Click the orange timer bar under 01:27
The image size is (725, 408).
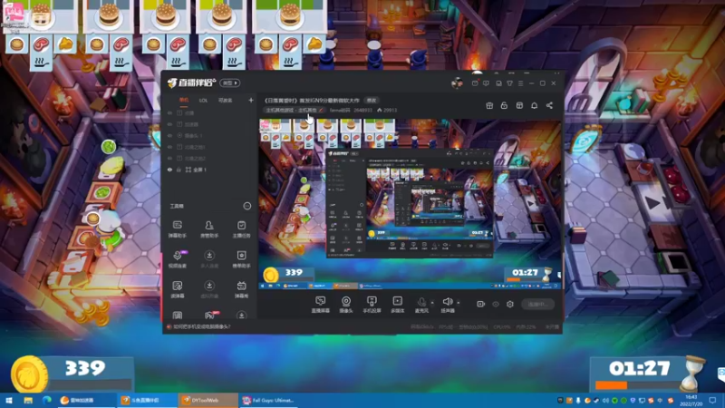[x=611, y=384]
